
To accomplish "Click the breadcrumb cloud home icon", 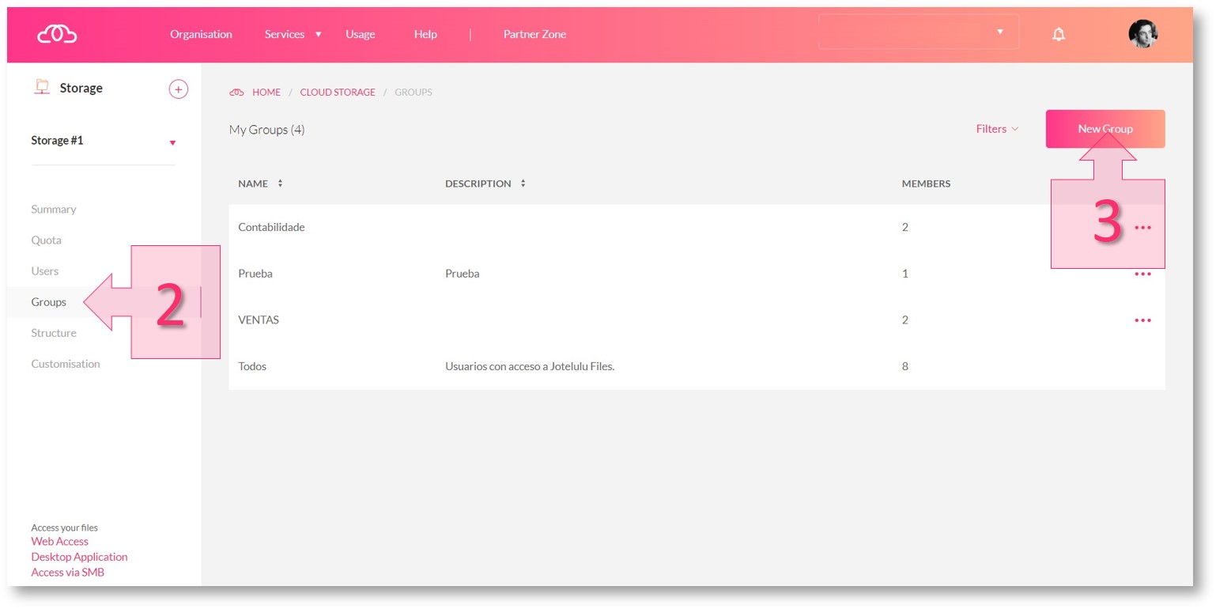I will 236,93.
